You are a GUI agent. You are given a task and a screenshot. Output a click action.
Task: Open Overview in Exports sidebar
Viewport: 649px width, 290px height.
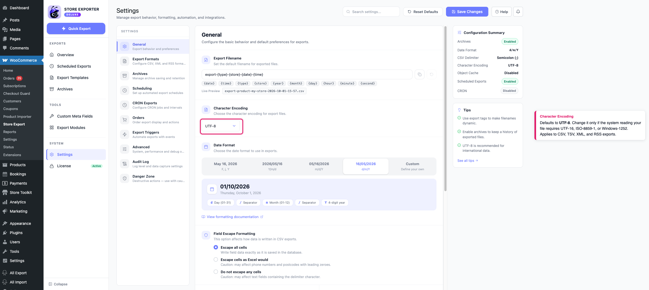76,55
